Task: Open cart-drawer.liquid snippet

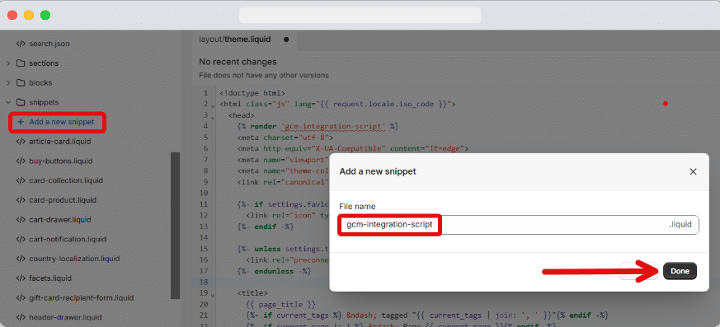Action: [59, 220]
